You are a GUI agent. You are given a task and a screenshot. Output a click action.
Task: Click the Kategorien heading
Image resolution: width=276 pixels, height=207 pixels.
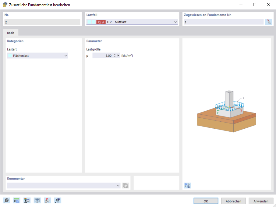[15, 41]
